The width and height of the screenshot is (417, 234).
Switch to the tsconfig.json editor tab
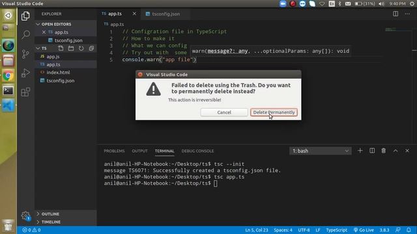pyautogui.click(x=165, y=14)
